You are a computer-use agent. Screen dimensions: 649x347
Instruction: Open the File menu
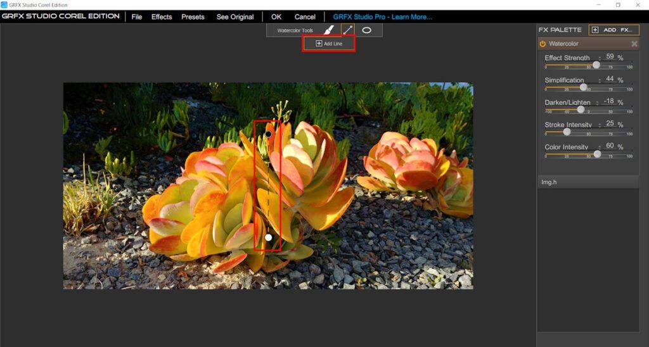(x=136, y=17)
